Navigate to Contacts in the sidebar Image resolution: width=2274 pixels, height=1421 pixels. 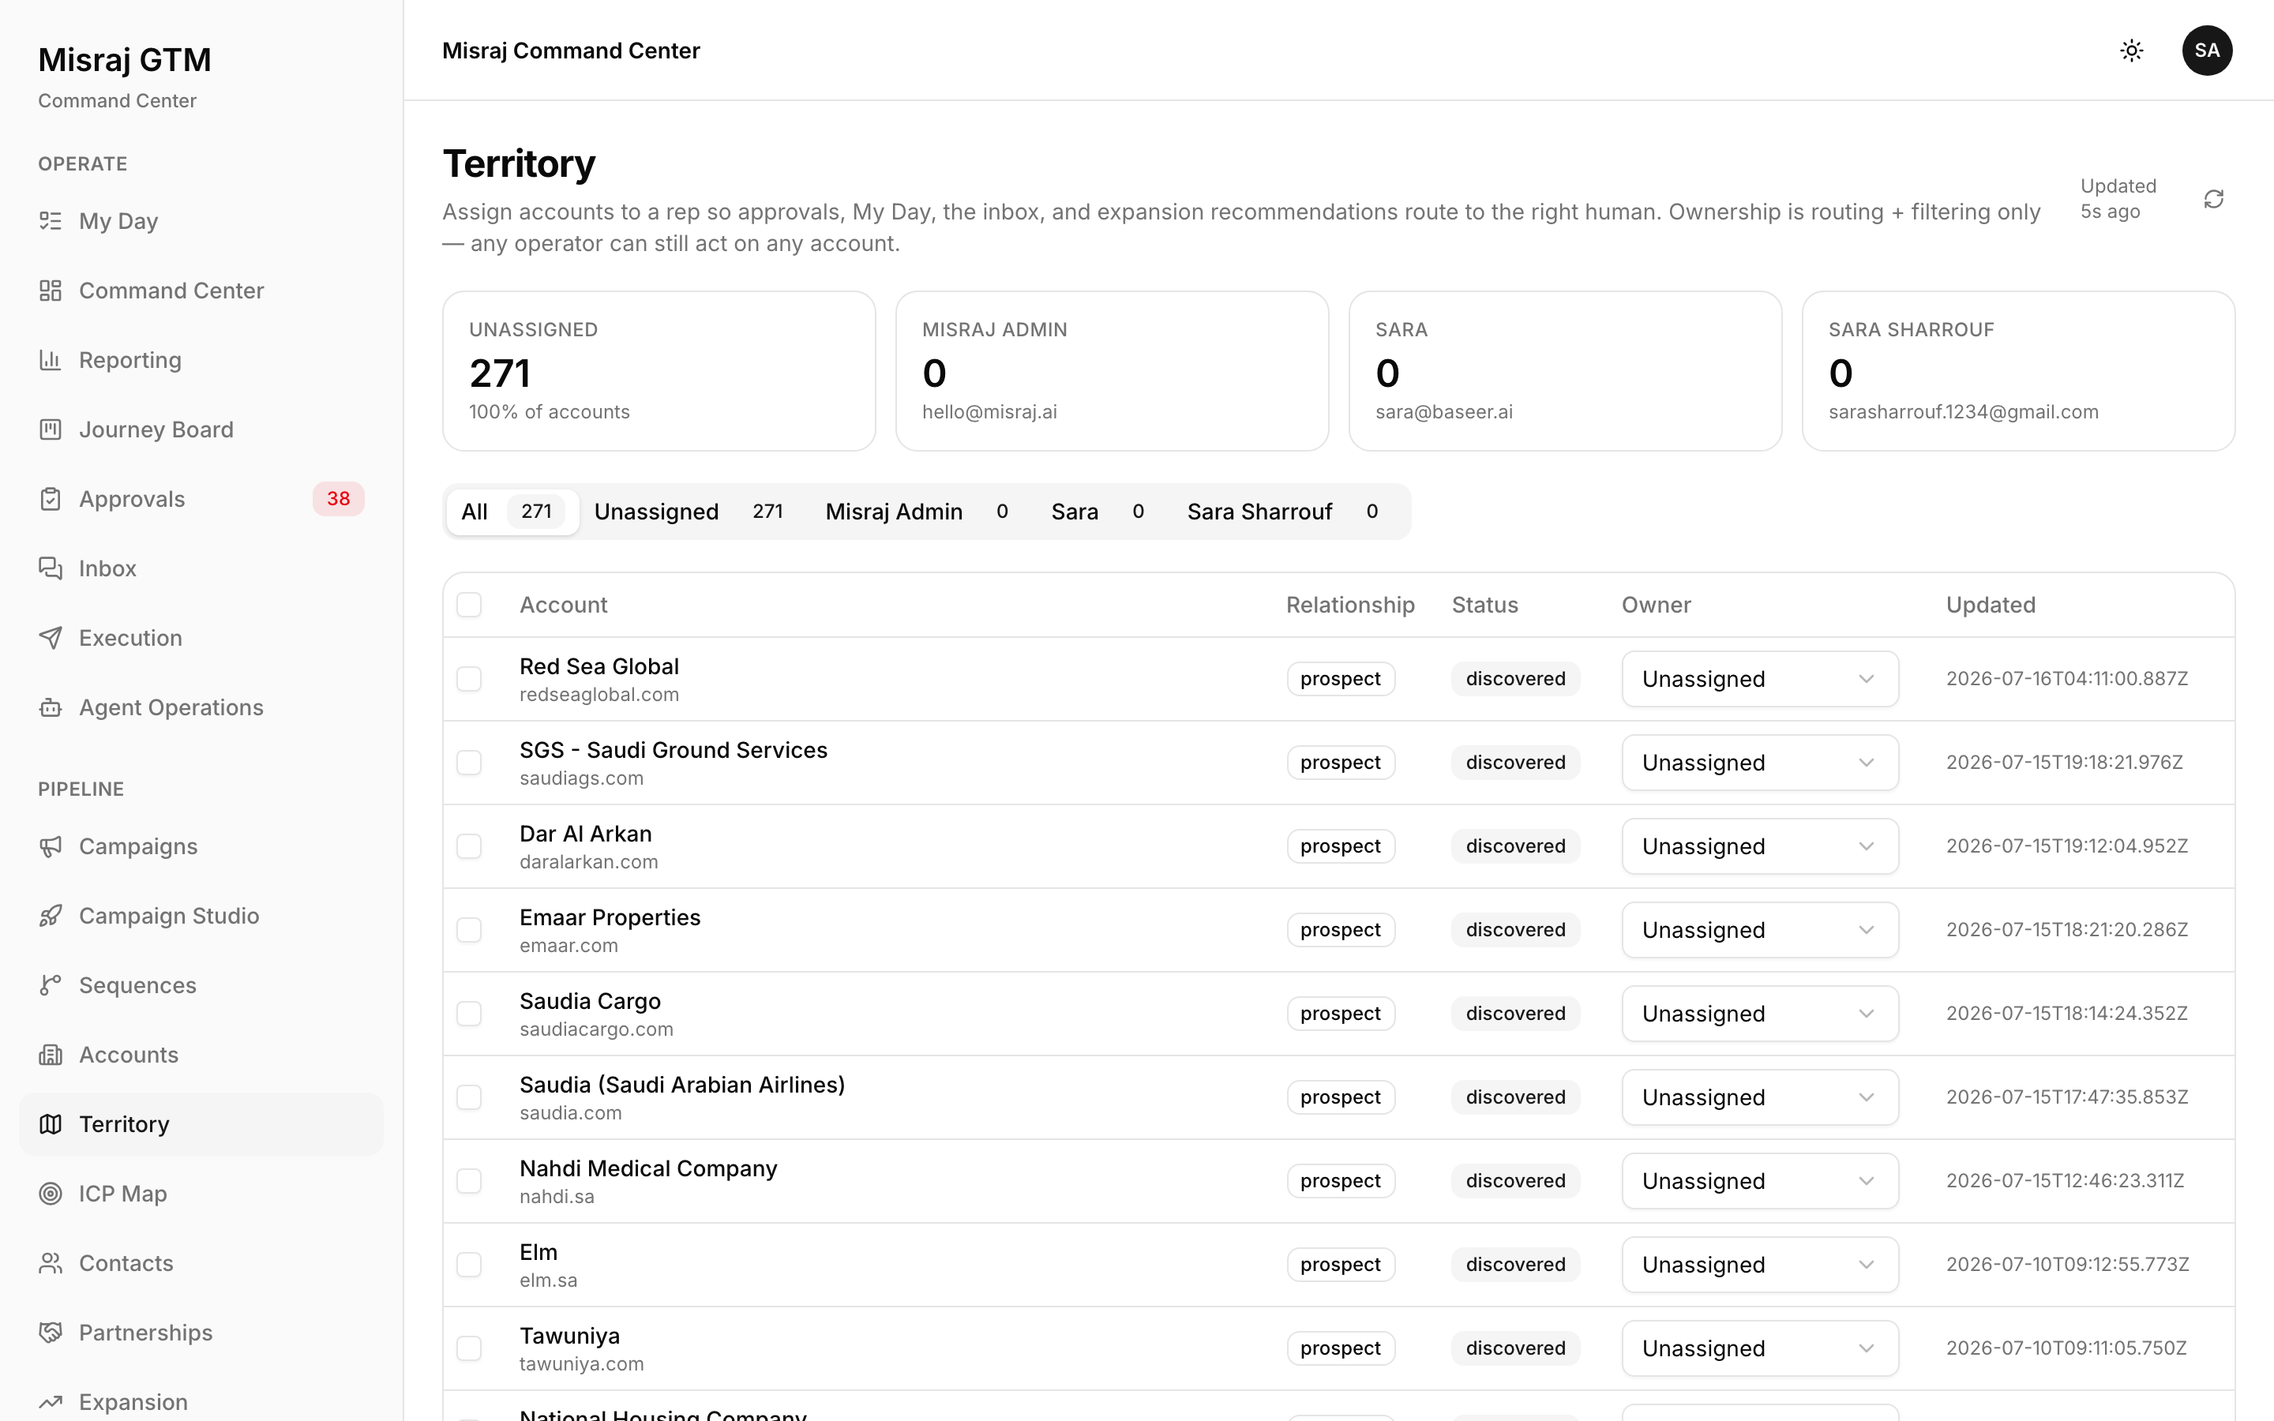click(201, 1264)
